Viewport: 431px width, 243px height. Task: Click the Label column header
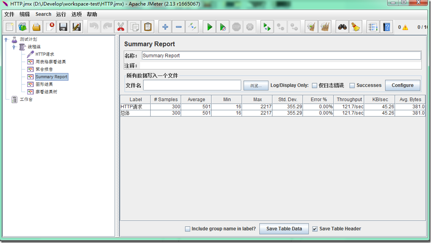(136, 99)
